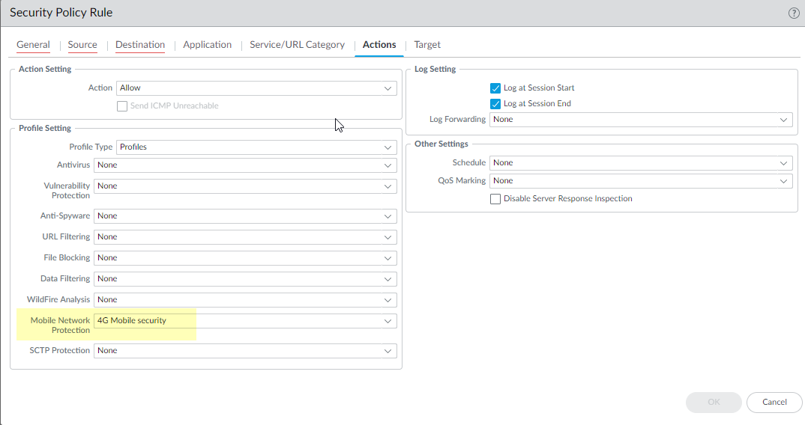805x425 pixels.
Task: Enable Send ICMP Unreachable checkbox
Action: tap(122, 106)
